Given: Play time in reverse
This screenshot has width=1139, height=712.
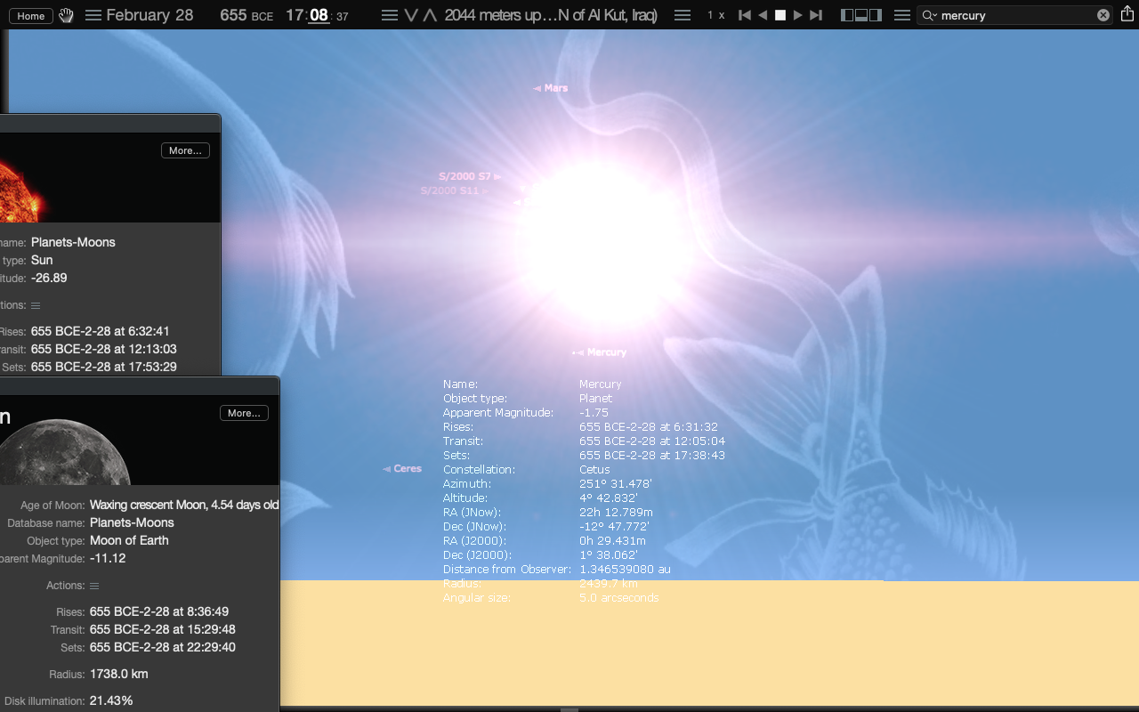Looking at the screenshot, I should coord(763,15).
